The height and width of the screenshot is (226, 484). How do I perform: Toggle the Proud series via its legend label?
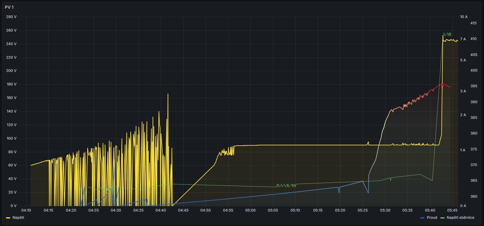432,218
